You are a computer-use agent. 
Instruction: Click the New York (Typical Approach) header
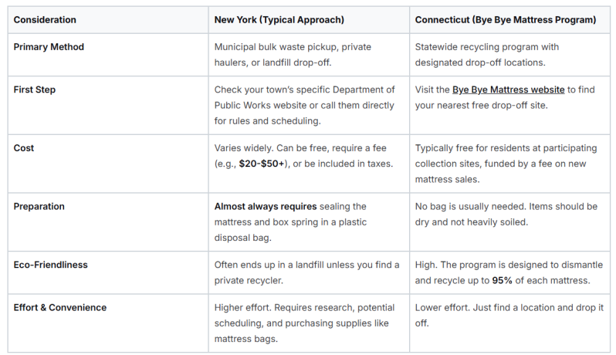[279, 20]
